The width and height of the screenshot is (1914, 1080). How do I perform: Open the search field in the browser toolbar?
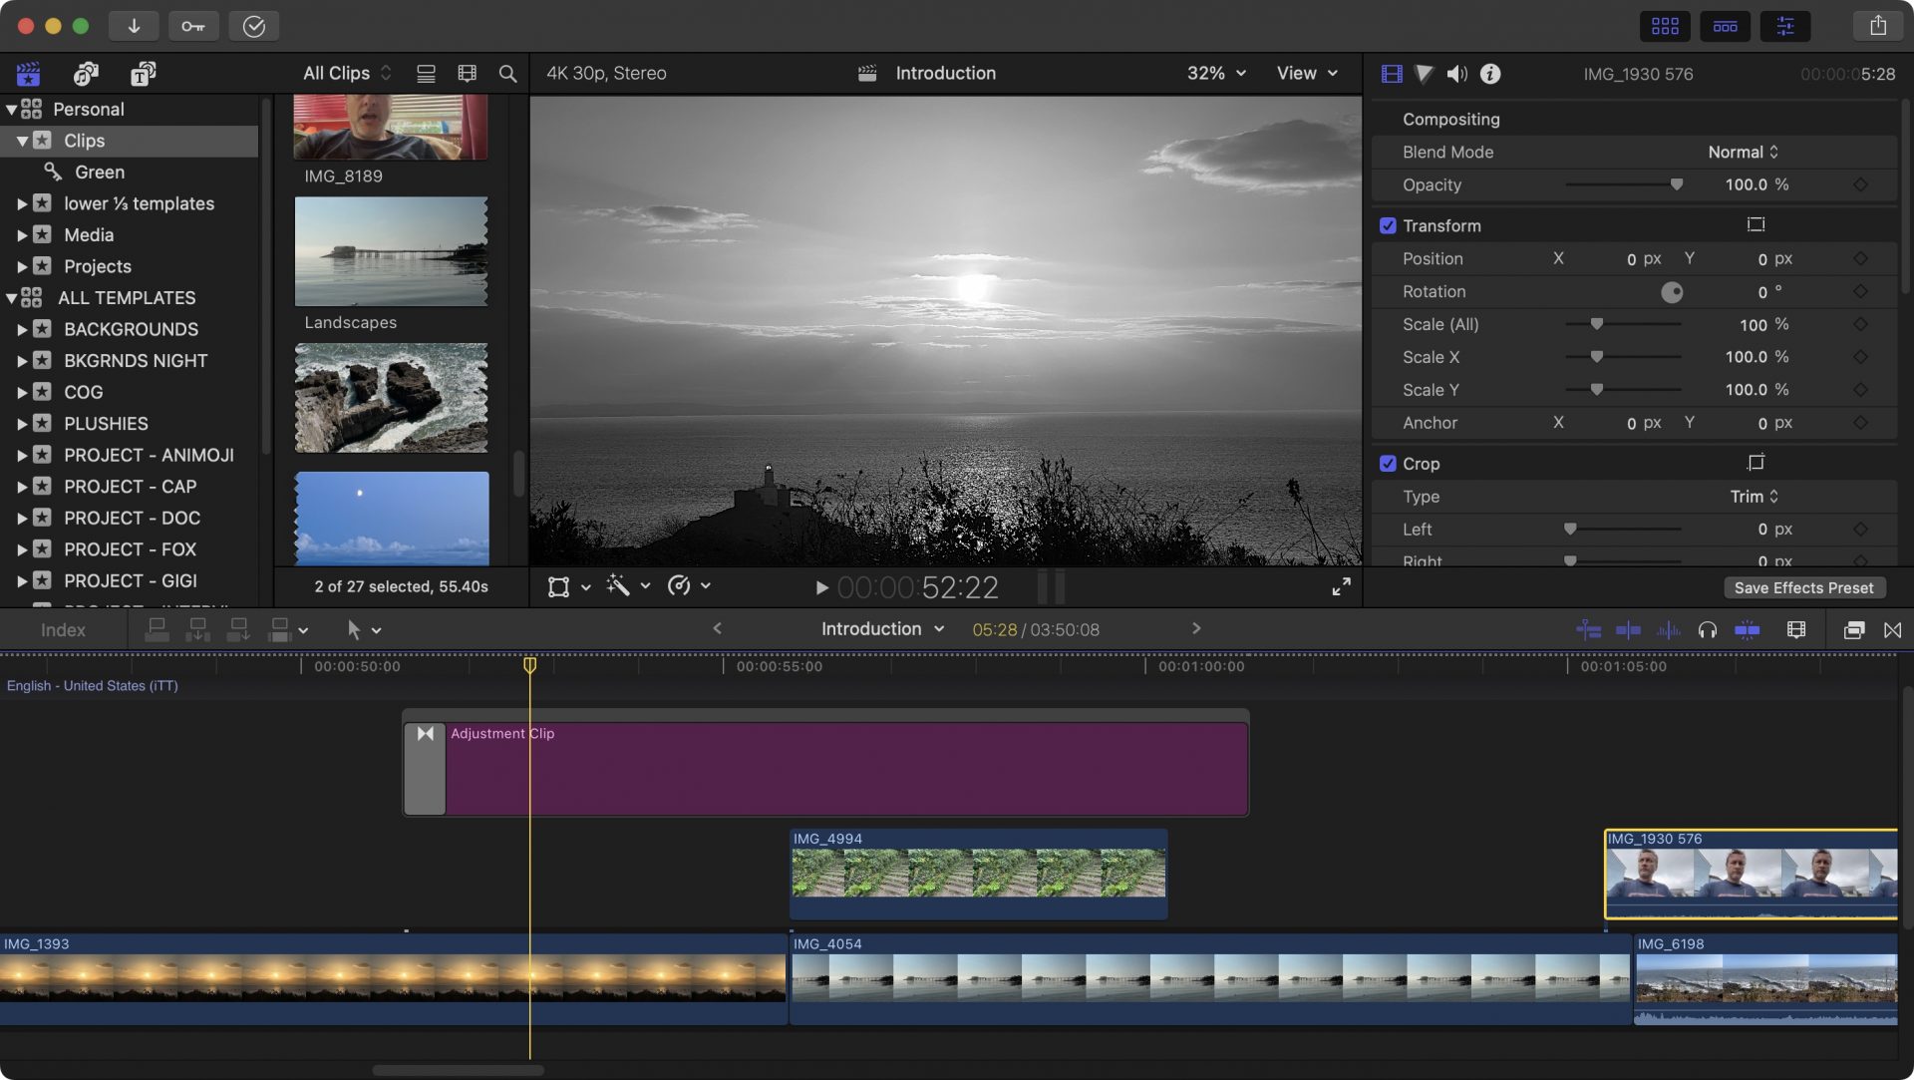click(x=507, y=73)
